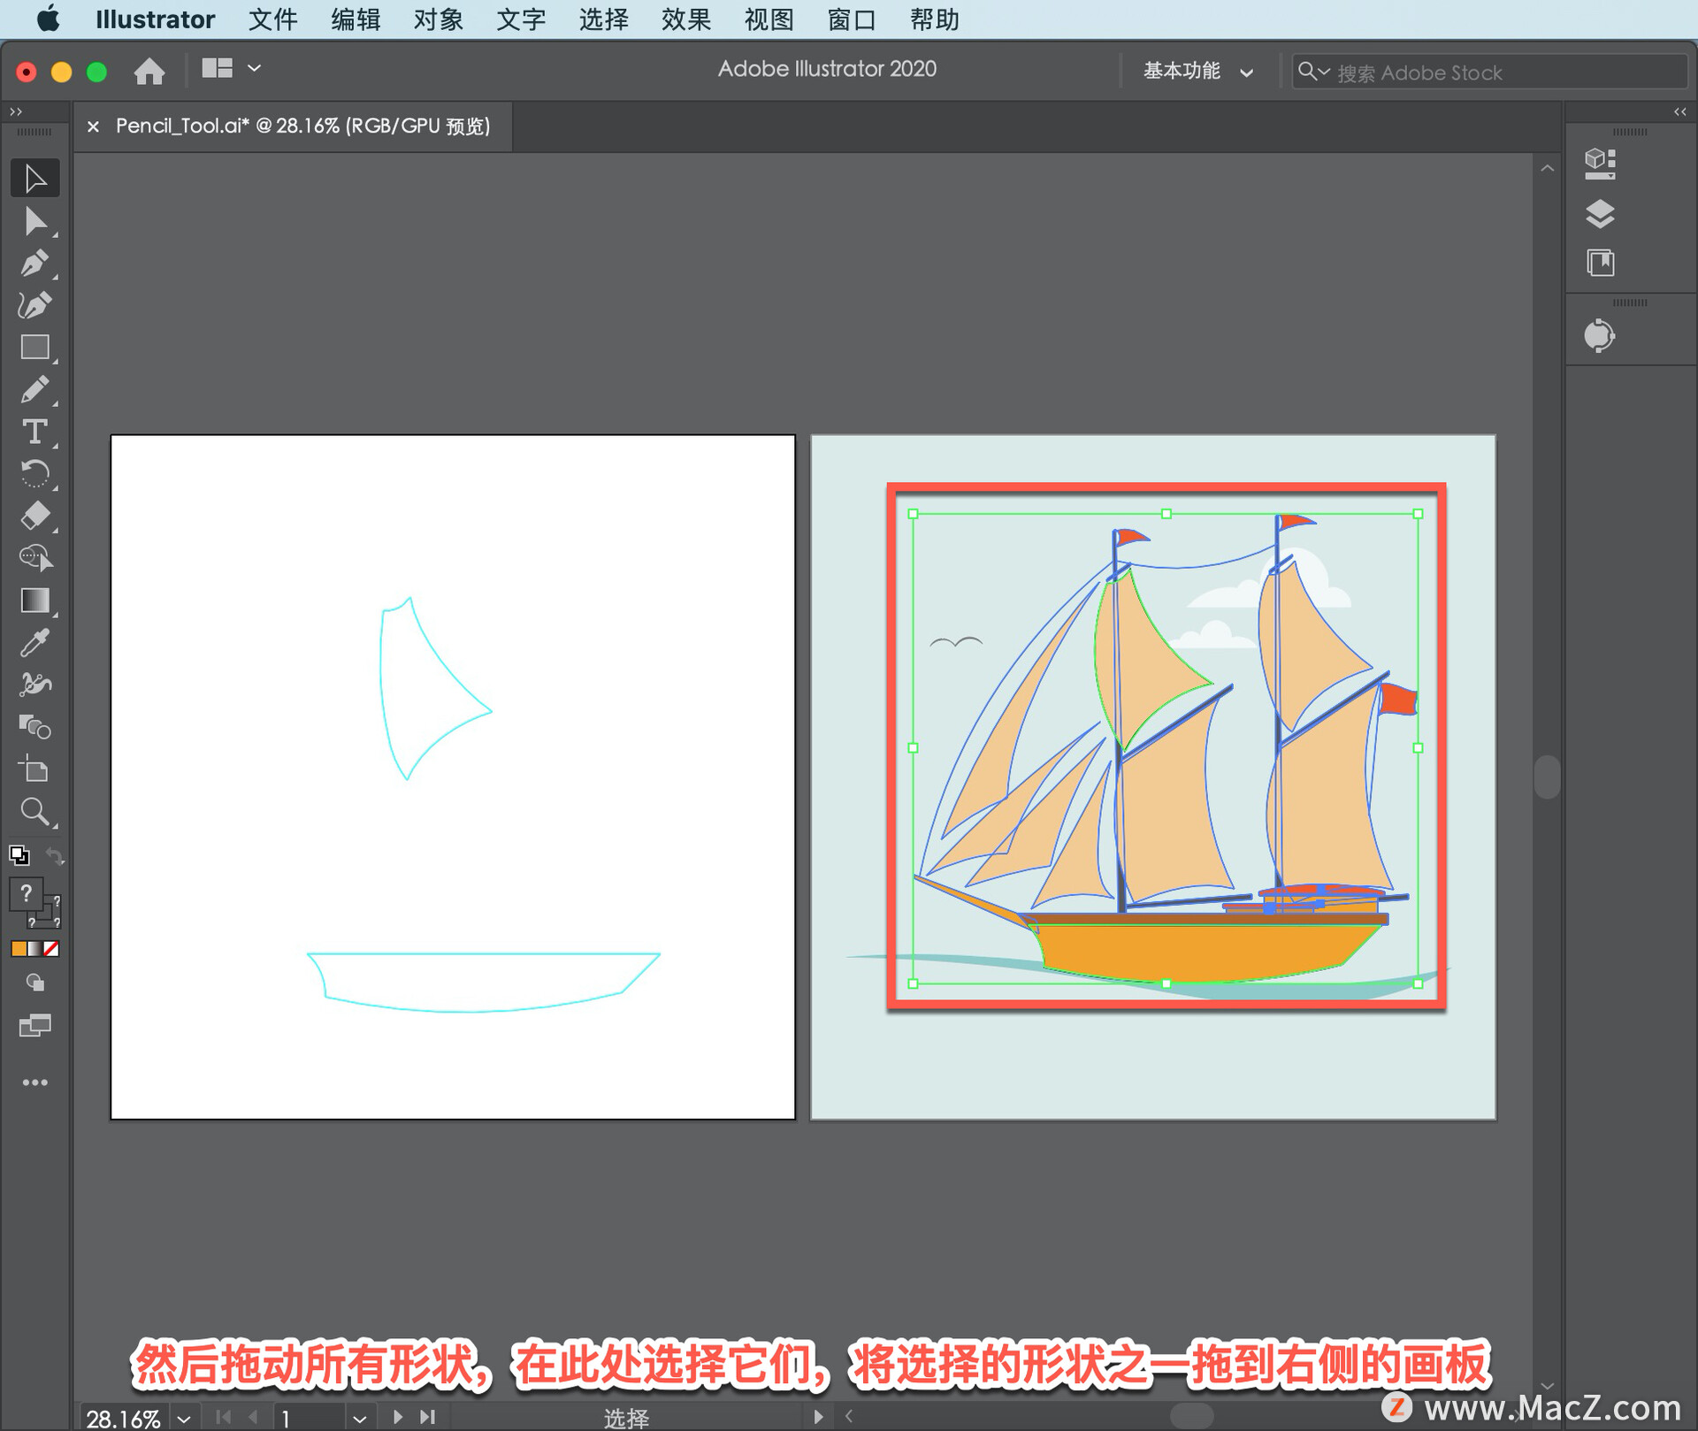Viewport: 1698px width, 1431px height.
Task: Select the Rotate tool
Action: (35, 474)
